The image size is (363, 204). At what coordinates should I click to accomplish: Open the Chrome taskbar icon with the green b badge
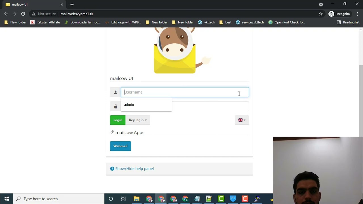[x=185, y=199]
